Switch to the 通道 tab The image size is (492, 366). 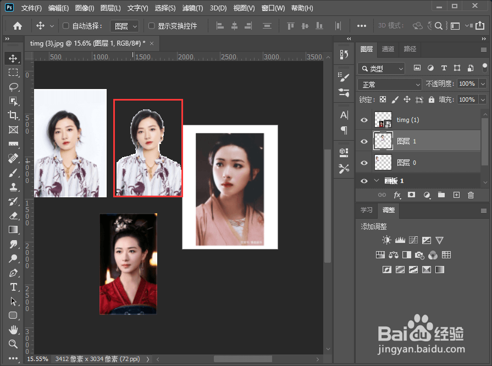pos(388,49)
